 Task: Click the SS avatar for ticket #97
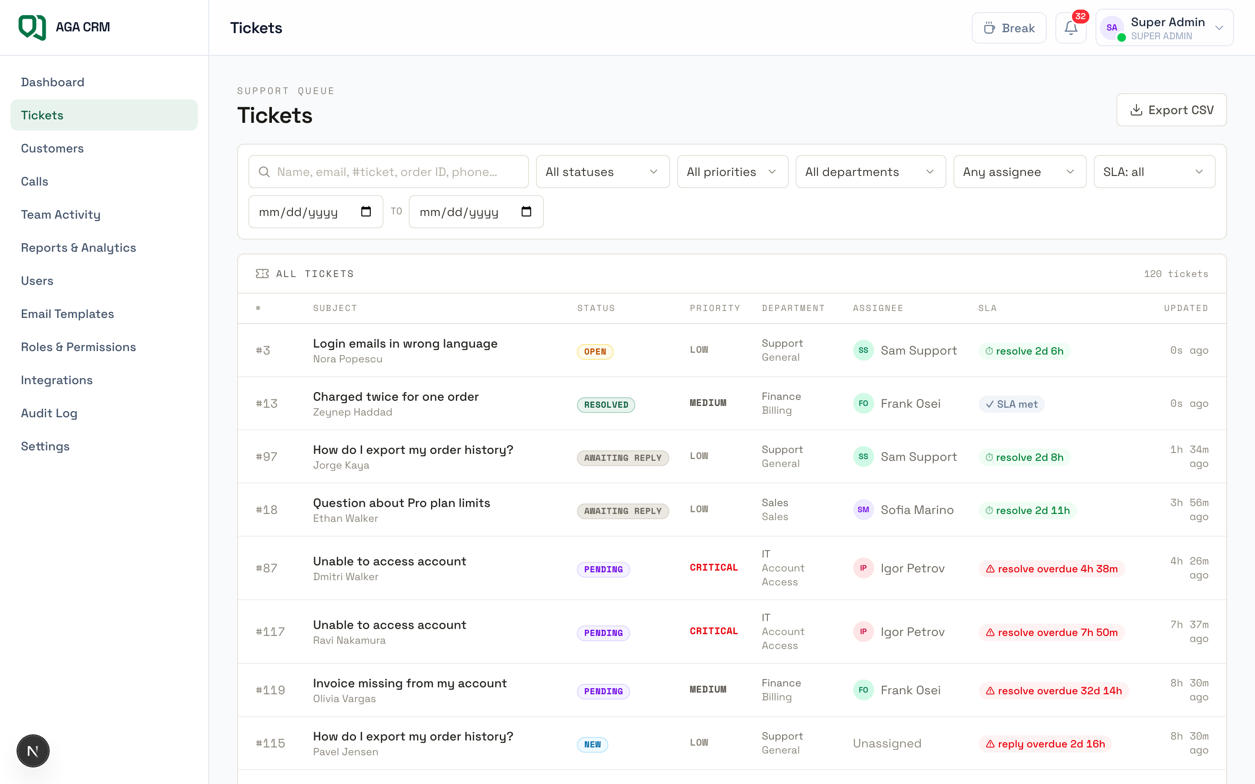click(x=863, y=457)
